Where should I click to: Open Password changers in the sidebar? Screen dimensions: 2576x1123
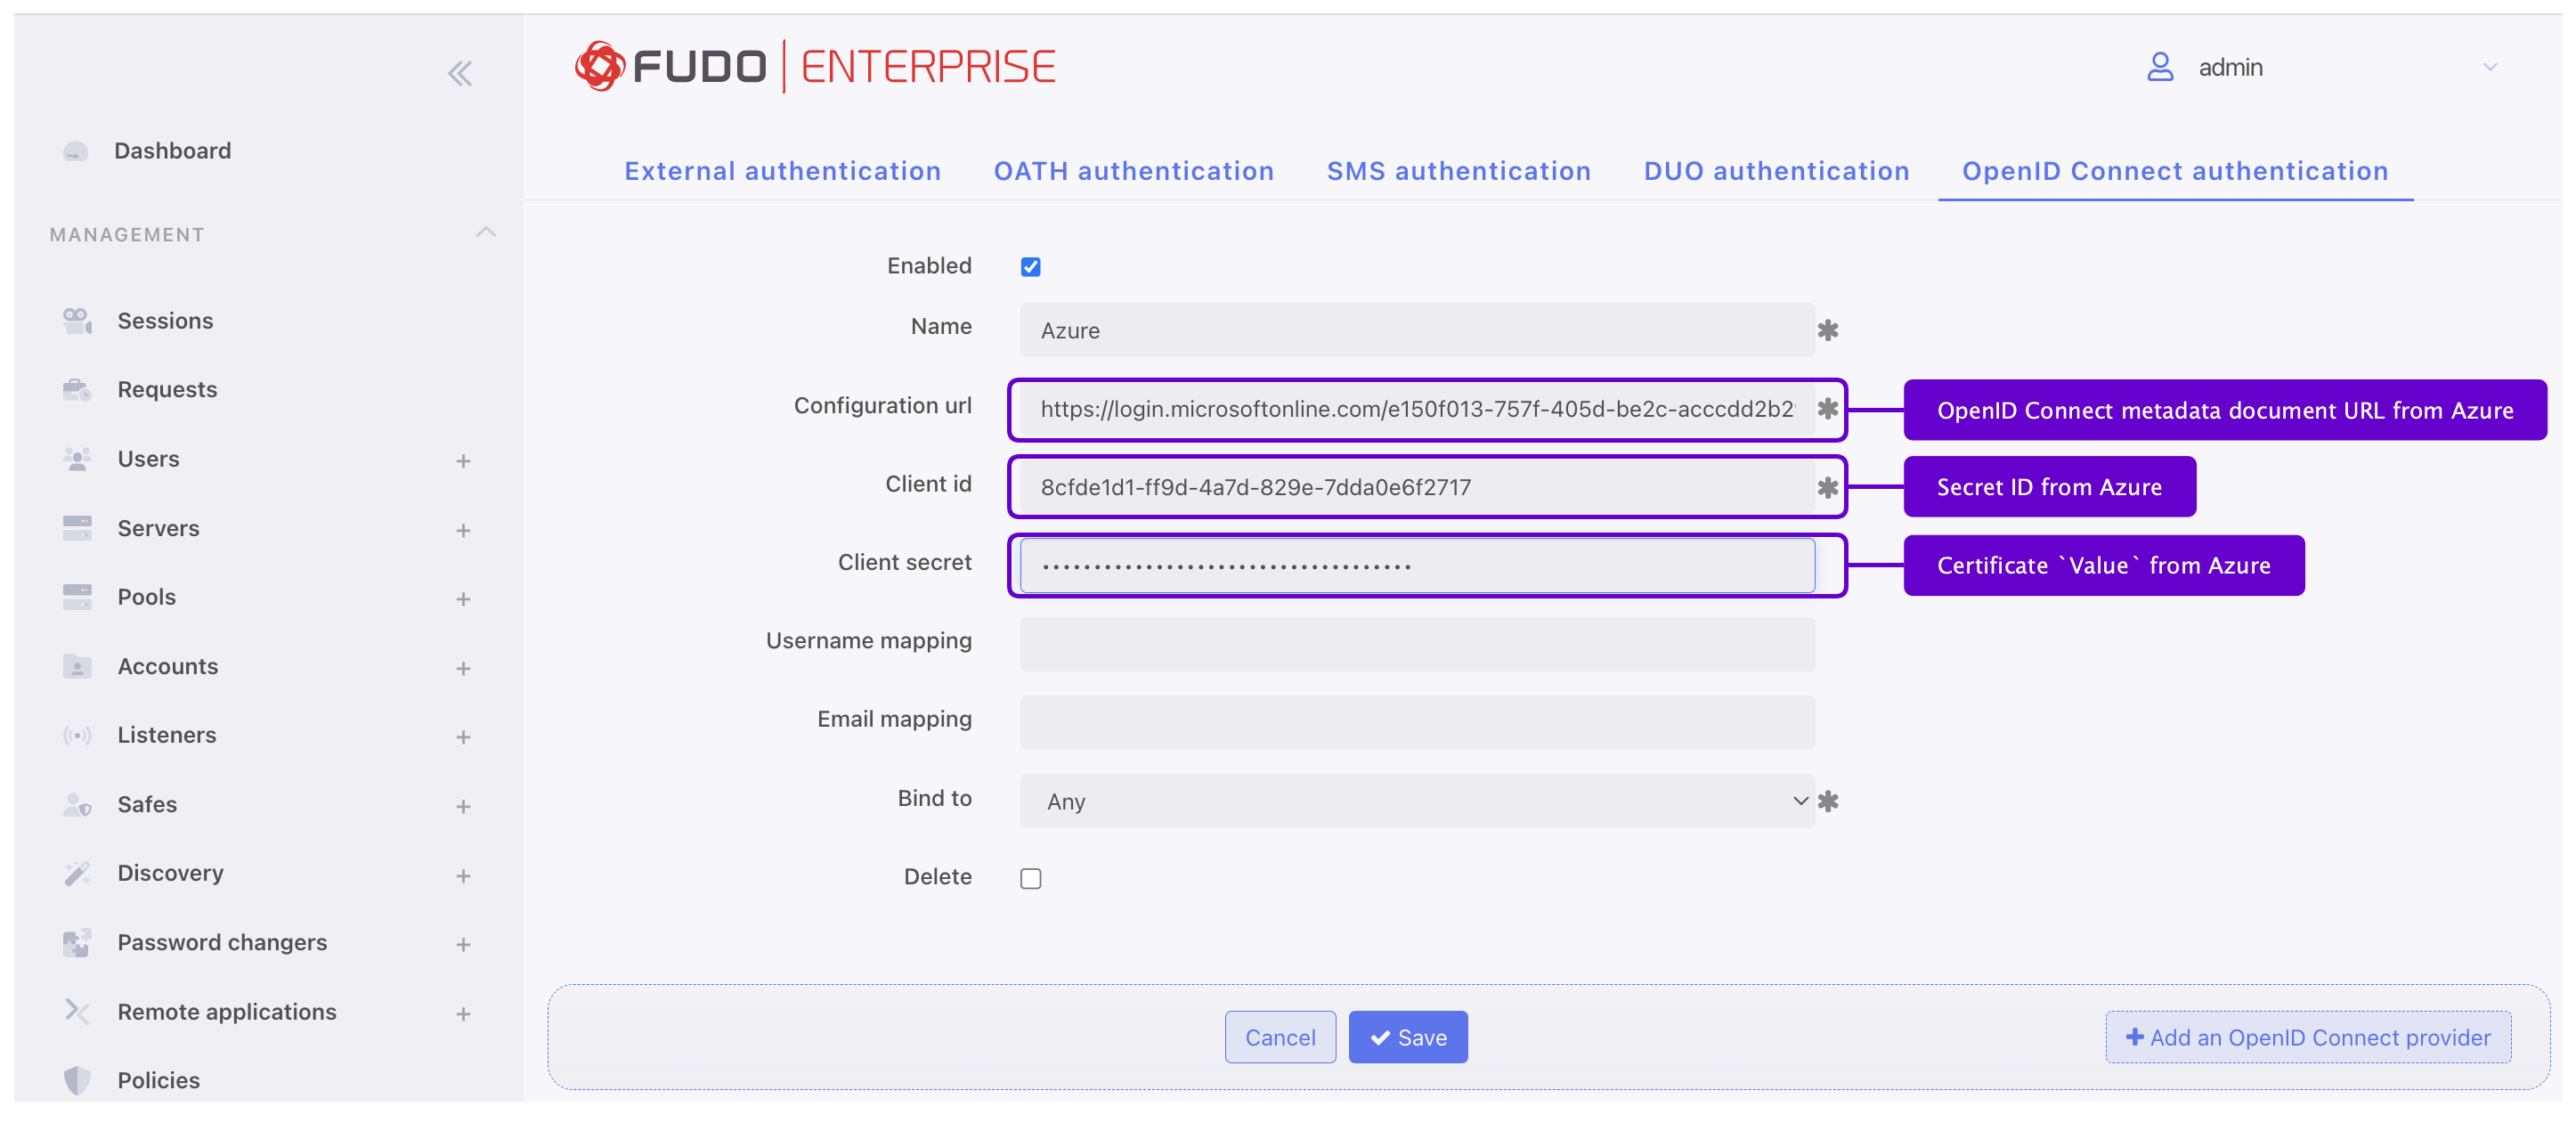(x=222, y=943)
